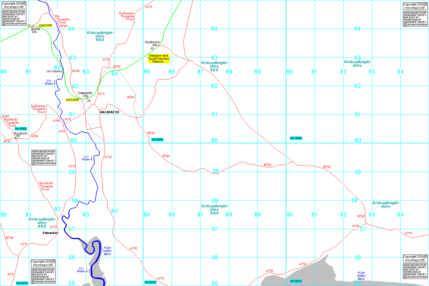
Task: Click the Urr Turnpike Trust label
Action: 62,19
